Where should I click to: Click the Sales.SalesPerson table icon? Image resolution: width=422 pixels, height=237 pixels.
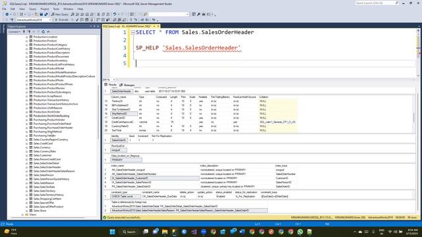point(31,175)
